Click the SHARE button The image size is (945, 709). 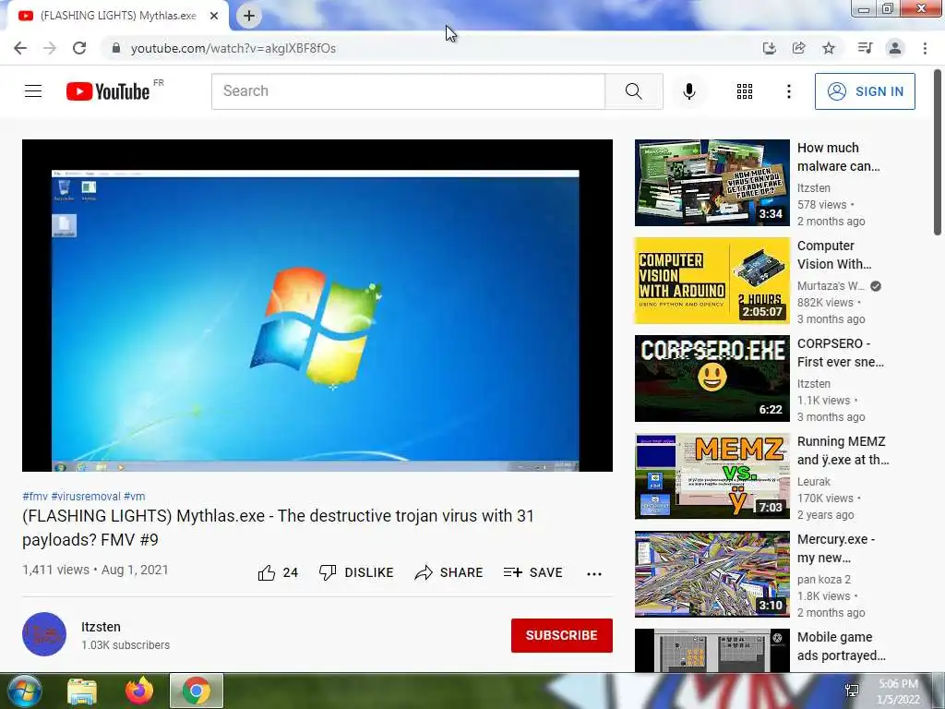pos(449,572)
